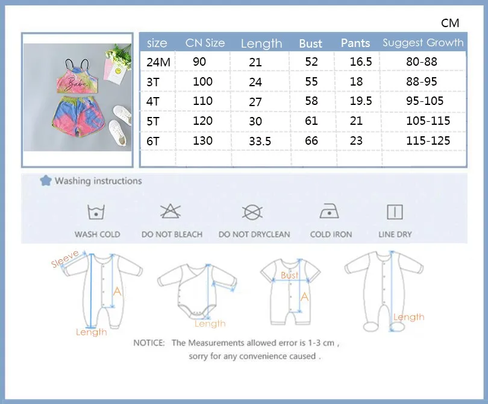Click CN Size value '110'

202,101
